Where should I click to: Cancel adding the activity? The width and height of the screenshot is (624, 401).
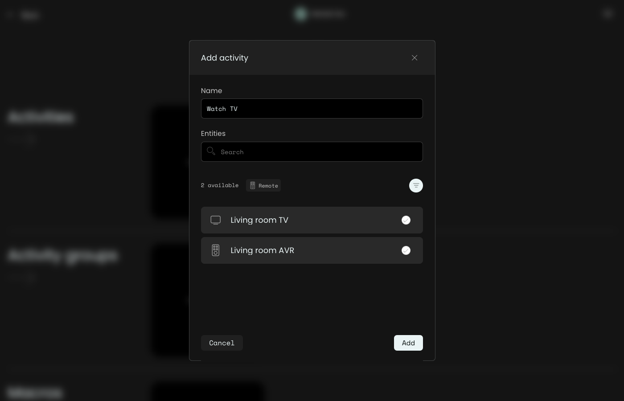[x=222, y=343]
